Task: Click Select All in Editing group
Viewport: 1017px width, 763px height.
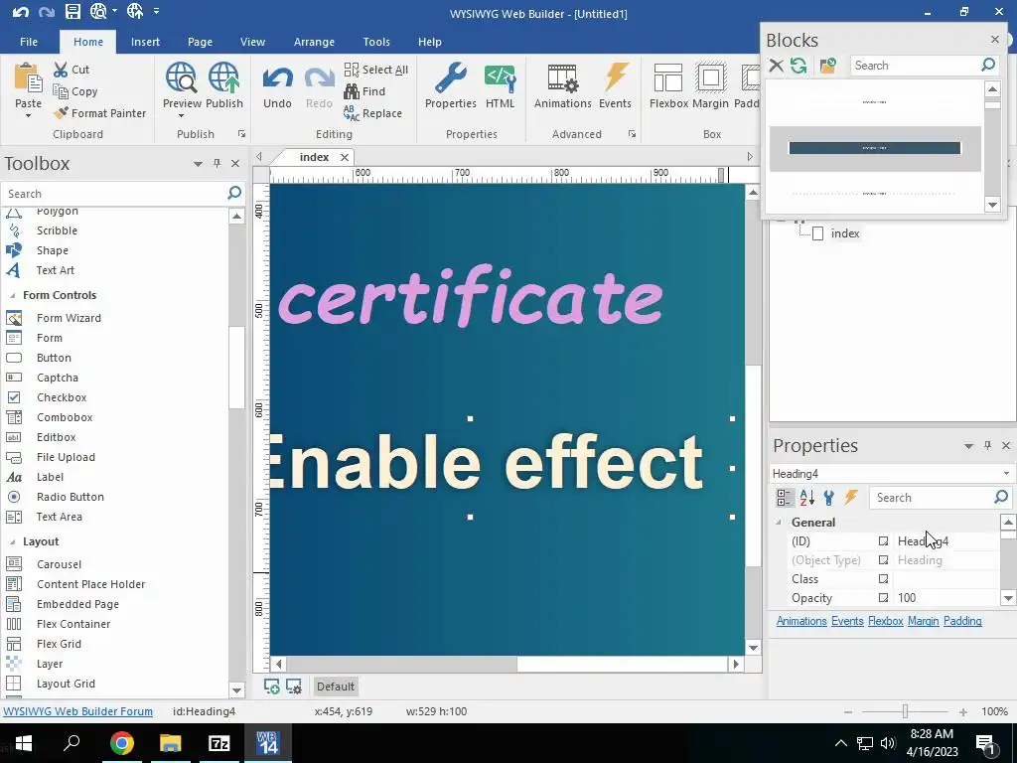Action: click(376, 70)
